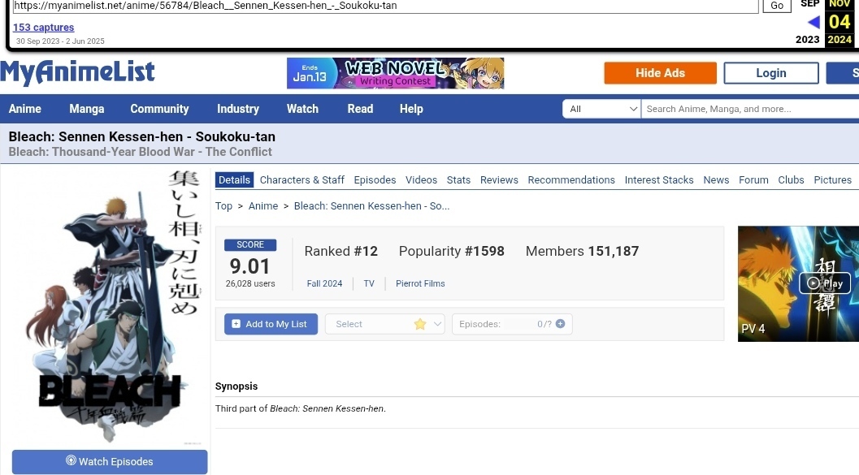Click the 153 captures link
Viewport: 859px width, 475px height.
click(x=43, y=28)
